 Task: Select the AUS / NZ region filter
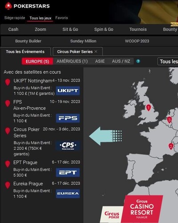tap(121, 61)
